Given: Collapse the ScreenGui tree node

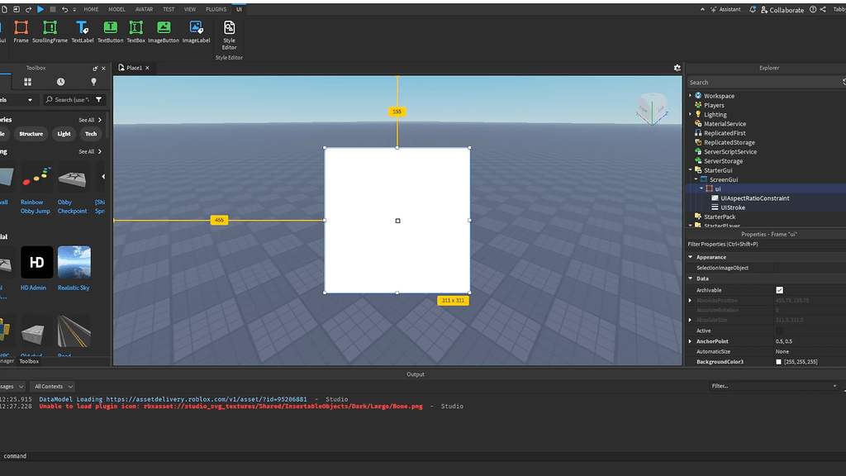Looking at the screenshot, I should (x=696, y=179).
